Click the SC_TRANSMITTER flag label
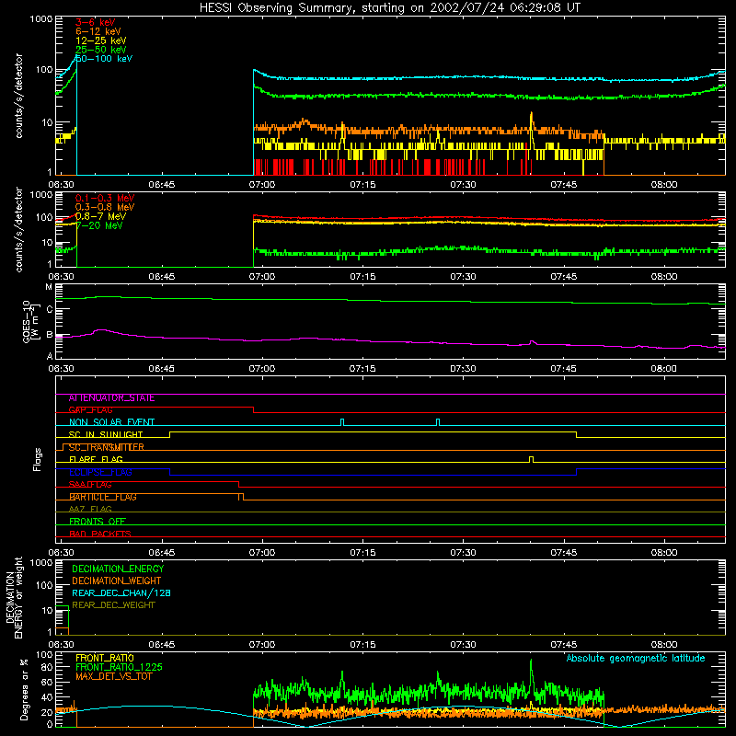736x736 pixels. tap(107, 447)
